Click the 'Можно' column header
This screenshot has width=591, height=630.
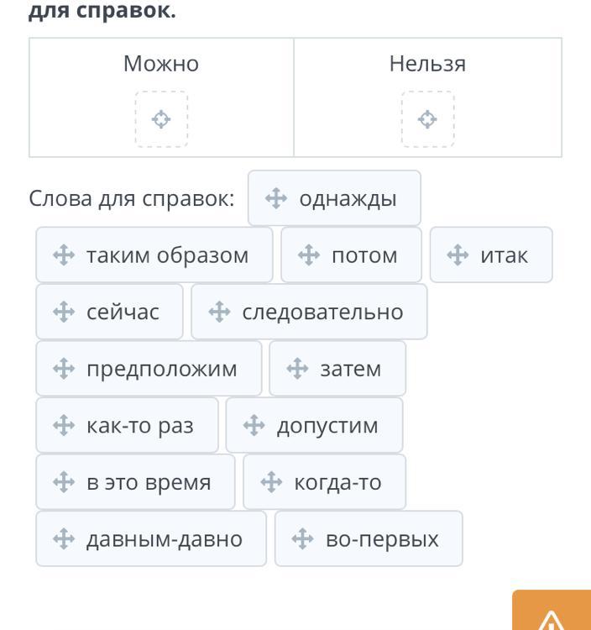pyautogui.click(x=161, y=64)
